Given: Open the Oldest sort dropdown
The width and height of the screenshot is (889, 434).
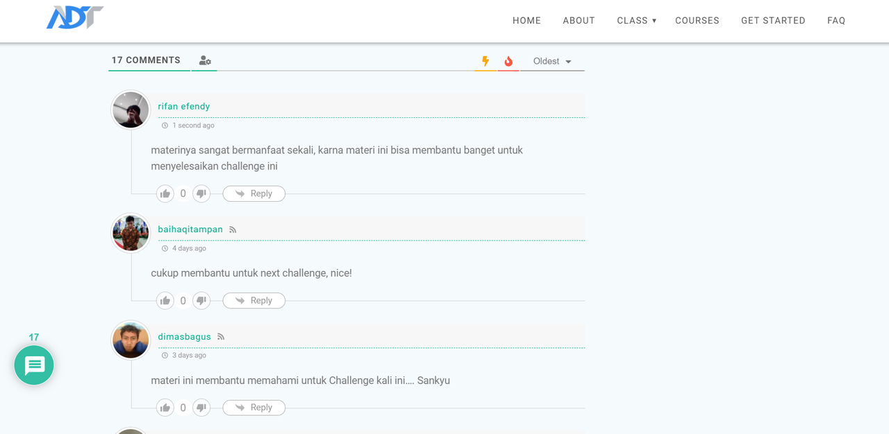Looking at the screenshot, I should [x=552, y=61].
